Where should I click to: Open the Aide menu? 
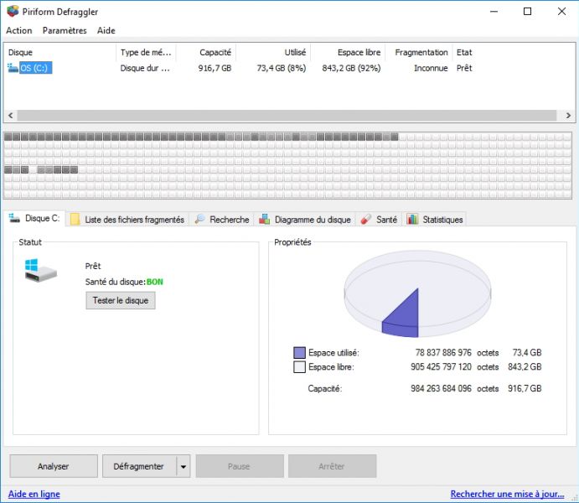click(x=106, y=30)
